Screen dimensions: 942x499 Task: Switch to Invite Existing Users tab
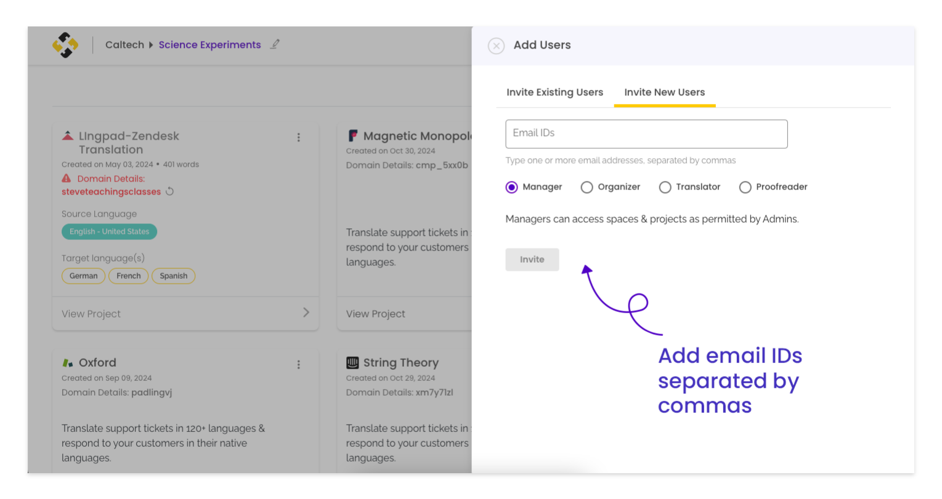click(554, 92)
